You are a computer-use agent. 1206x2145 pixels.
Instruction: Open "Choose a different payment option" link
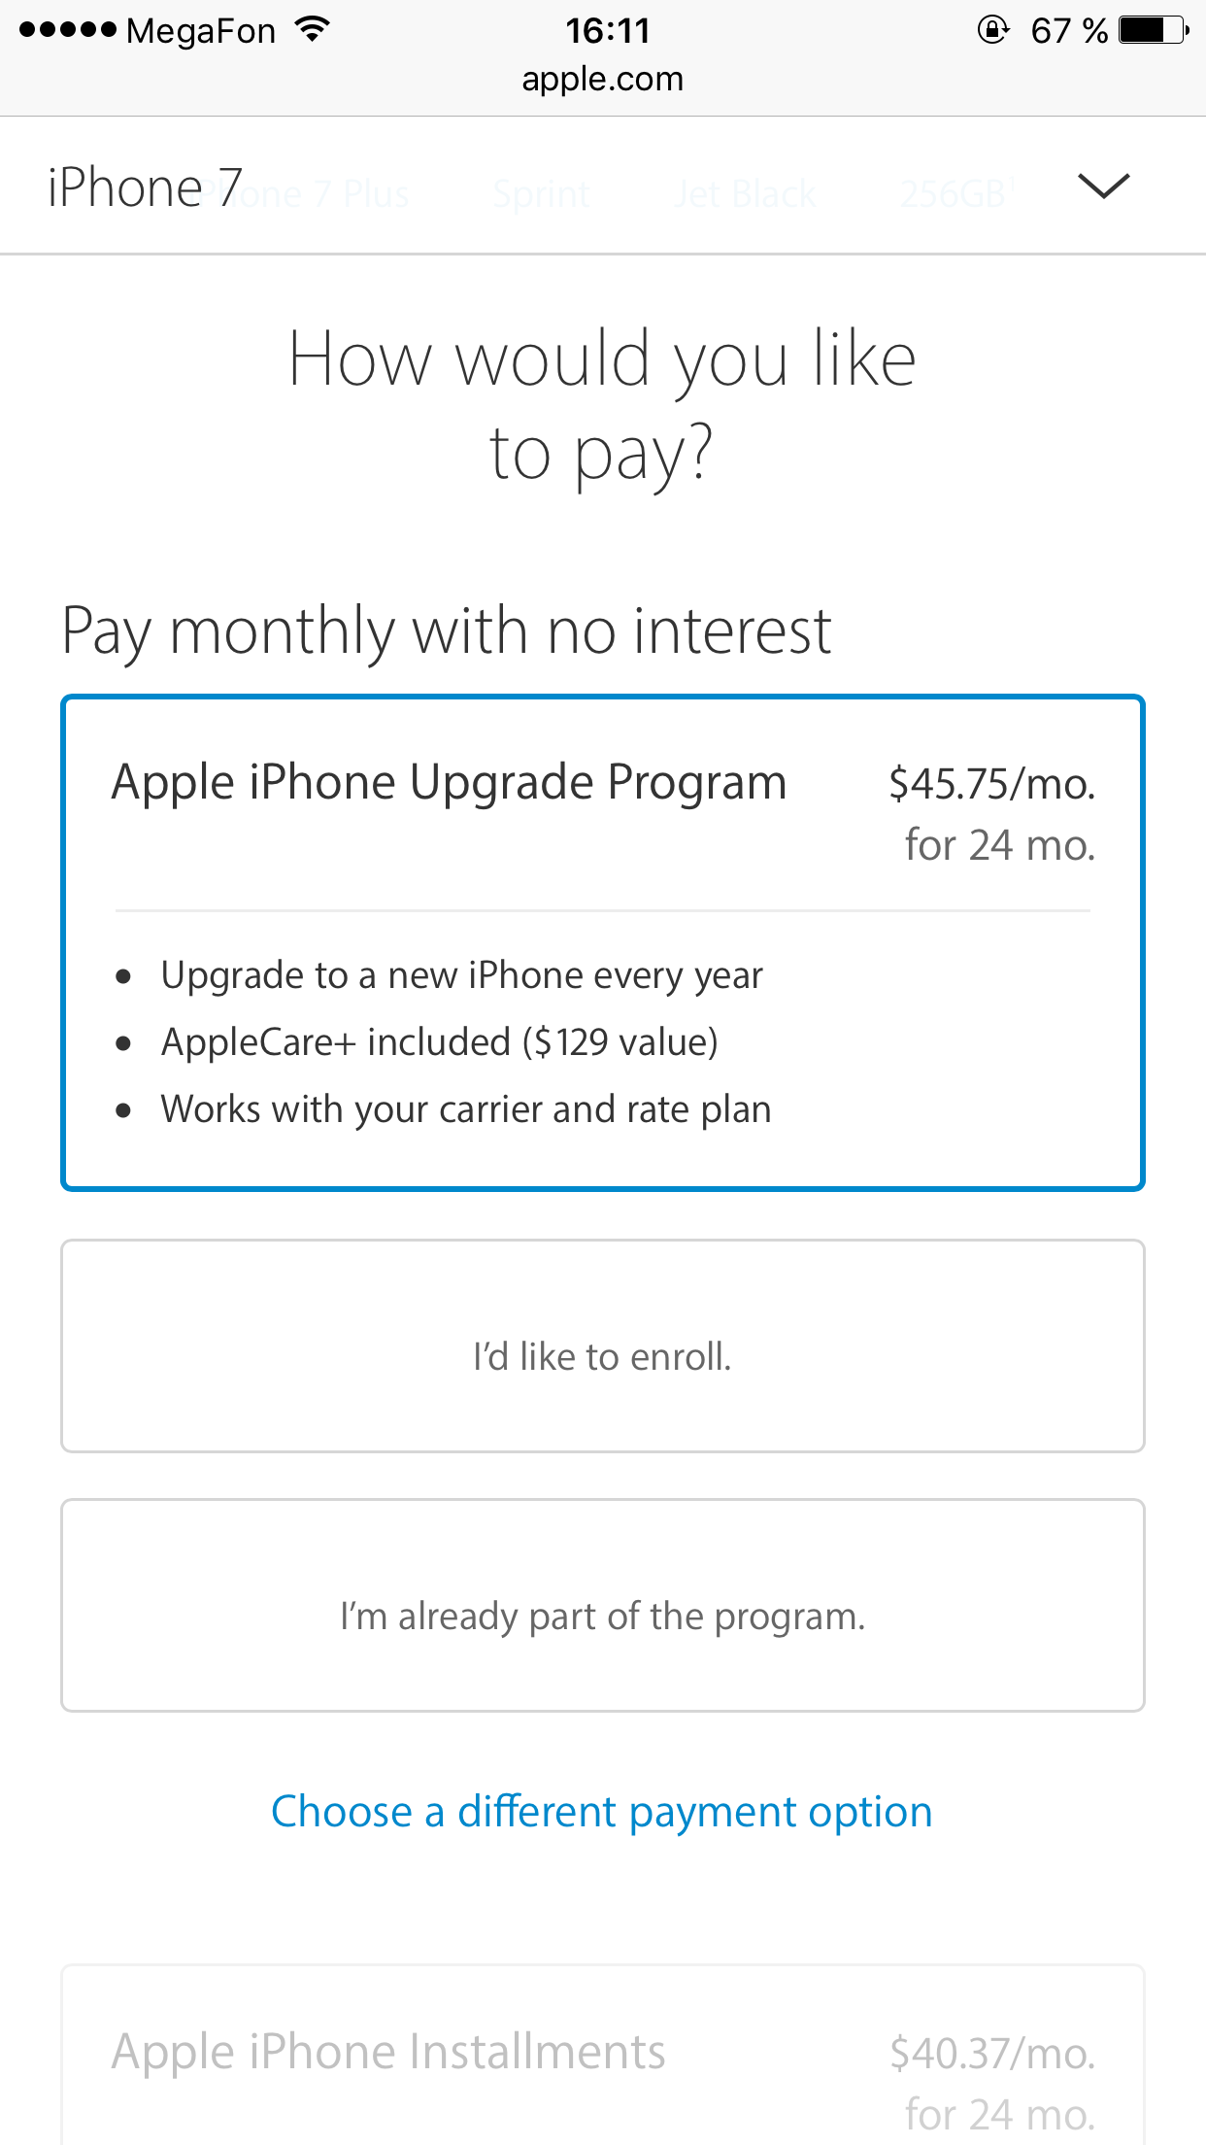tap(602, 1812)
